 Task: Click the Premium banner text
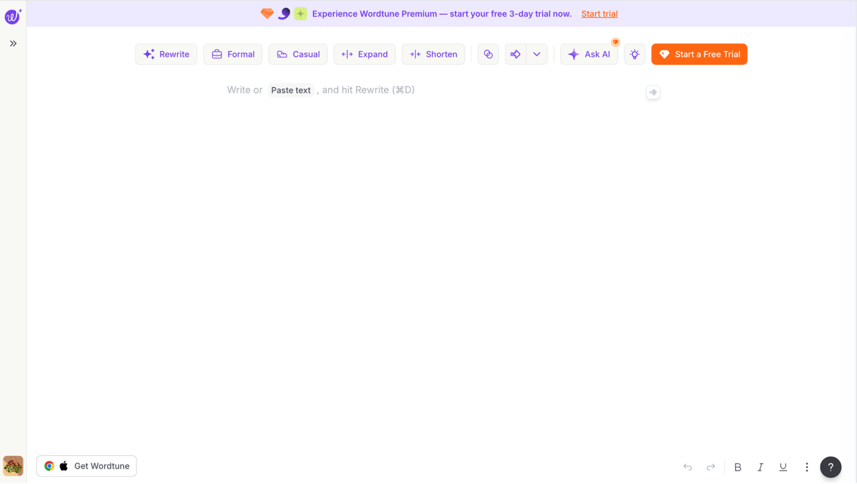coord(442,13)
